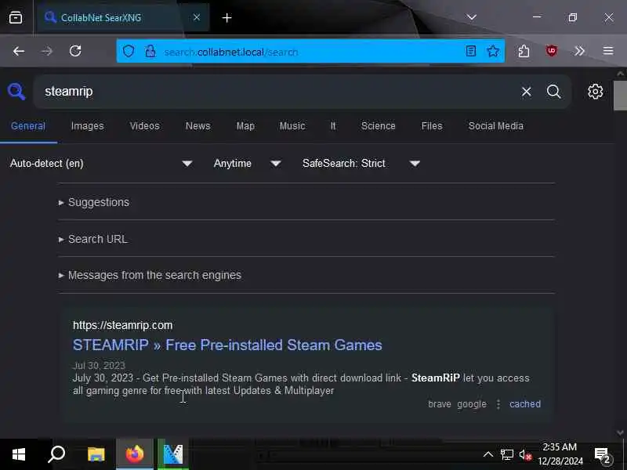Open File Explorer from the taskbar
Viewport: 627px width, 470px height.
(96, 454)
